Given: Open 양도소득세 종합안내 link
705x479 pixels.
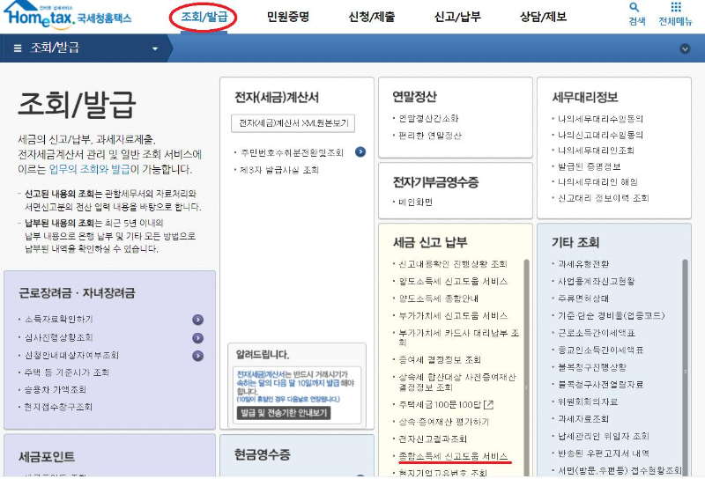Looking at the screenshot, I should 438,298.
